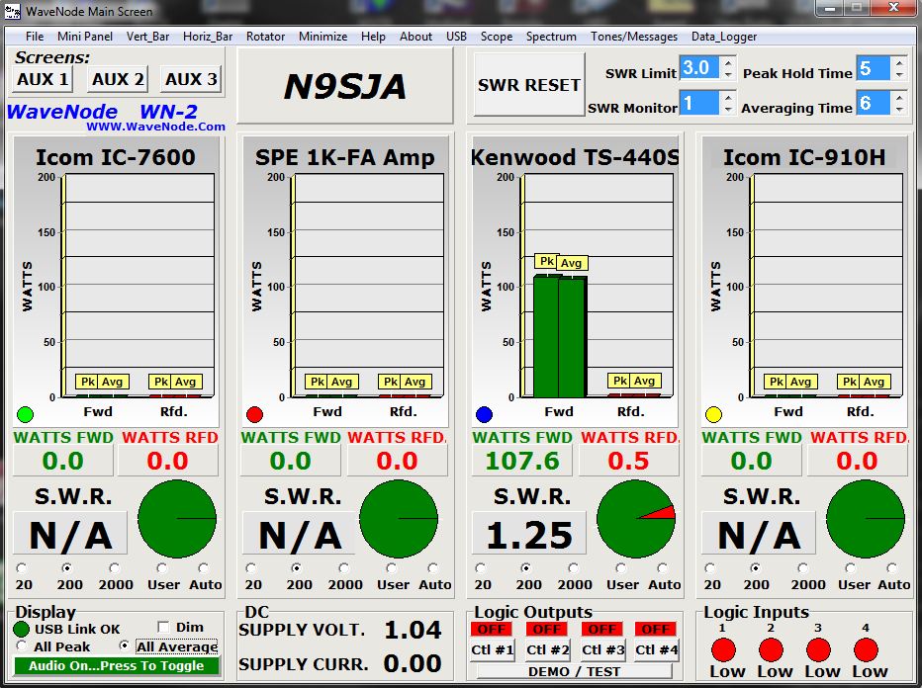
Task: Click the Kenwood TS-440S SWR pie gauge
Action: click(x=636, y=518)
